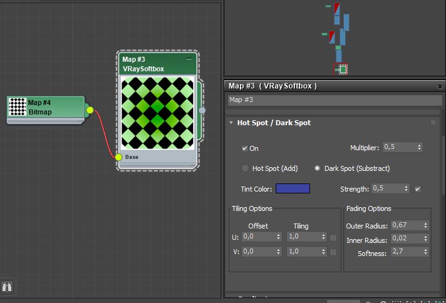Collapse the Map #3 node with minus icon
The height and width of the screenshot is (303, 446).
[x=189, y=59]
